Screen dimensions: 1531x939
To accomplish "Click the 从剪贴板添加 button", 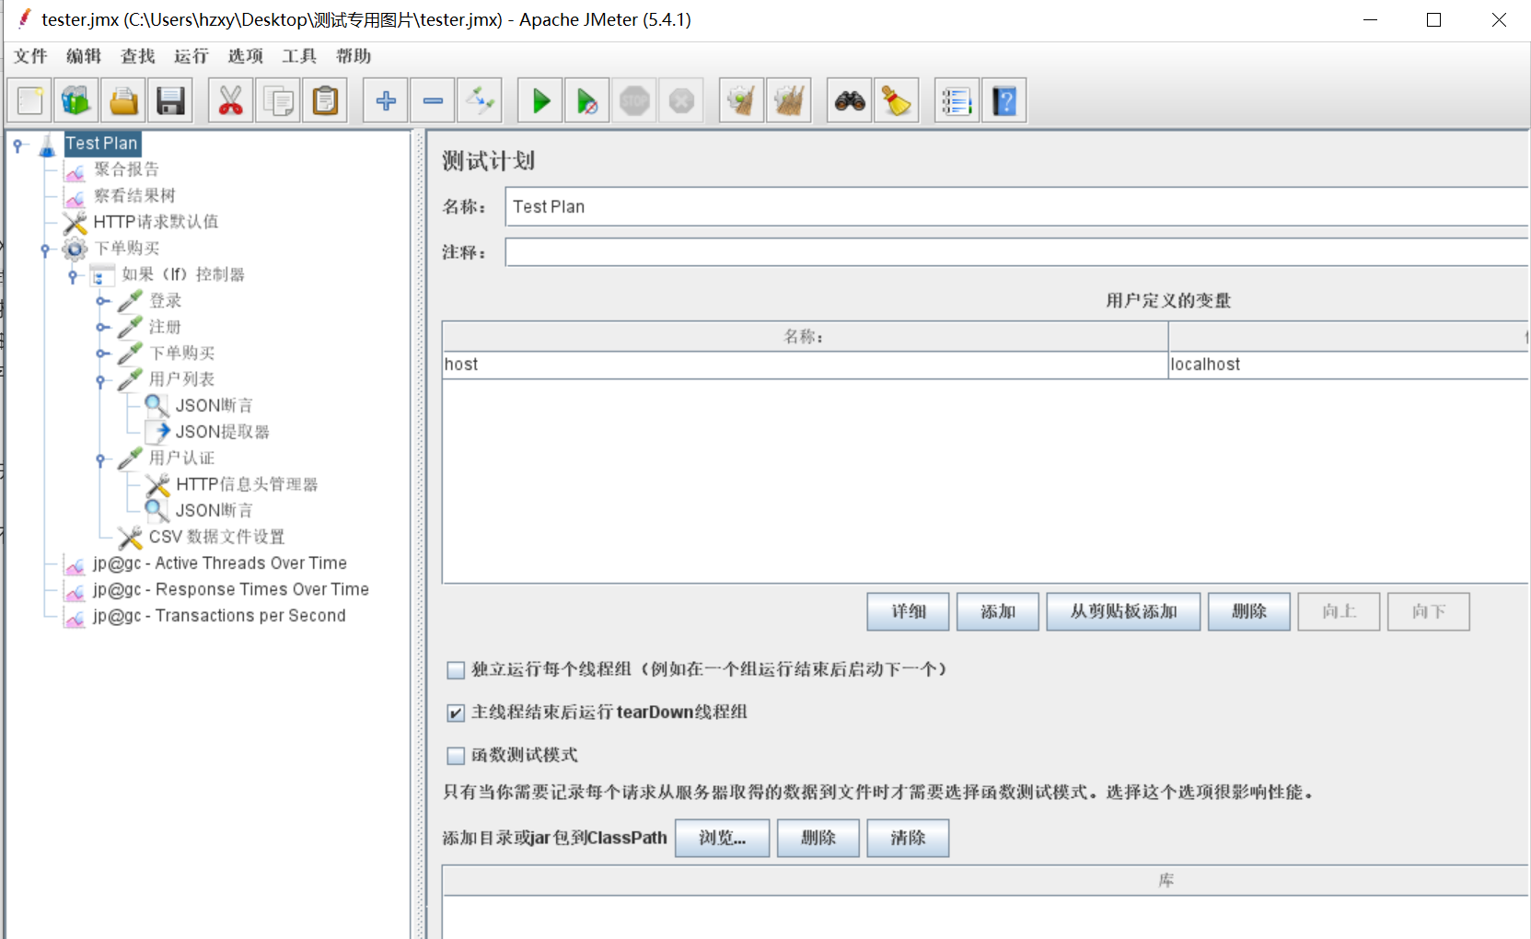I will [1123, 611].
